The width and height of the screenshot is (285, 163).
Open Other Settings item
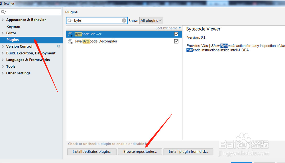click(18, 73)
